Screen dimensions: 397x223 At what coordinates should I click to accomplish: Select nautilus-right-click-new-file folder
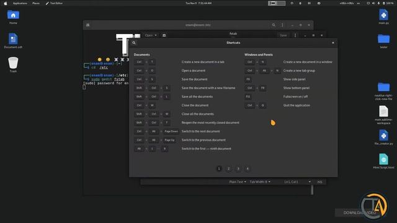point(383,91)
